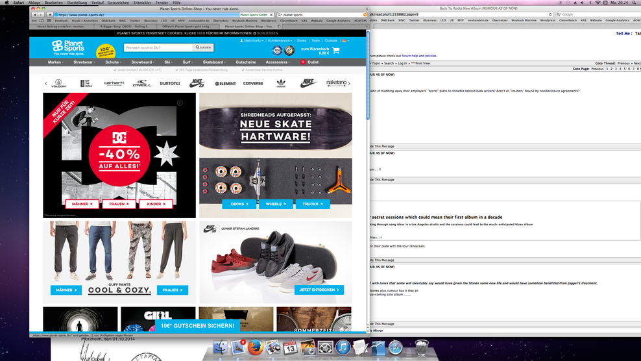Open the Trash in the Dock

(422, 347)
